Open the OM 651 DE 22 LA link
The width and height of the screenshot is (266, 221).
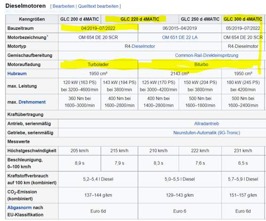click(180, 37)
